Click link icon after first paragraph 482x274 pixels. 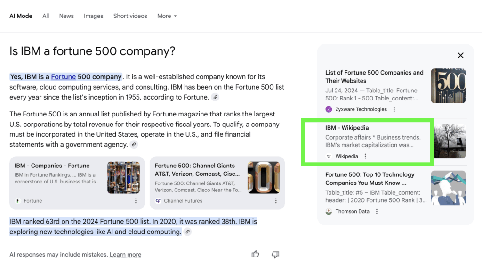pos(215,97)
